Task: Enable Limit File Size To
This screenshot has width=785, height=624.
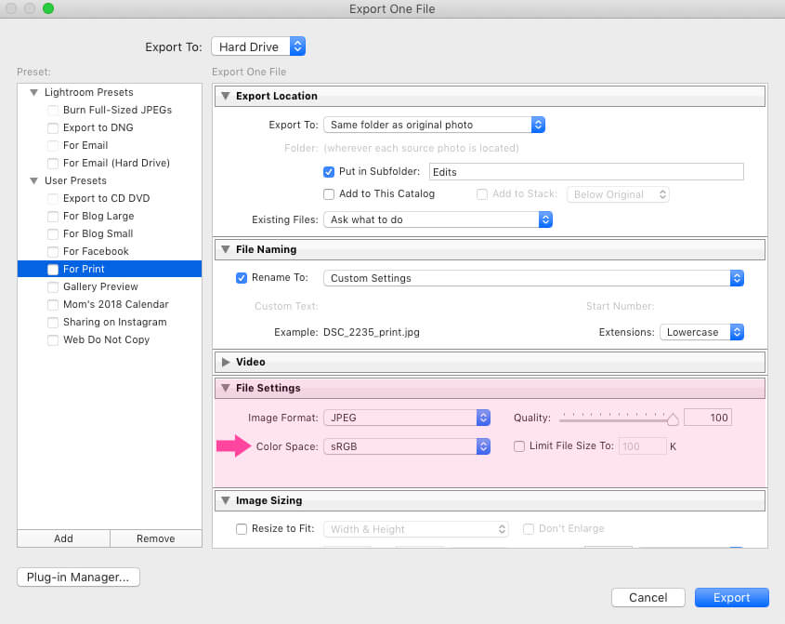Action: point(519,446)
